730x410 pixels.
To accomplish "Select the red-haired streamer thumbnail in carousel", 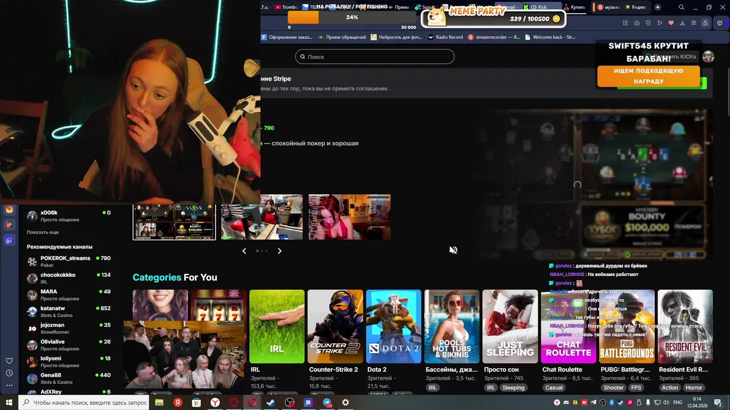I will 350,217.
